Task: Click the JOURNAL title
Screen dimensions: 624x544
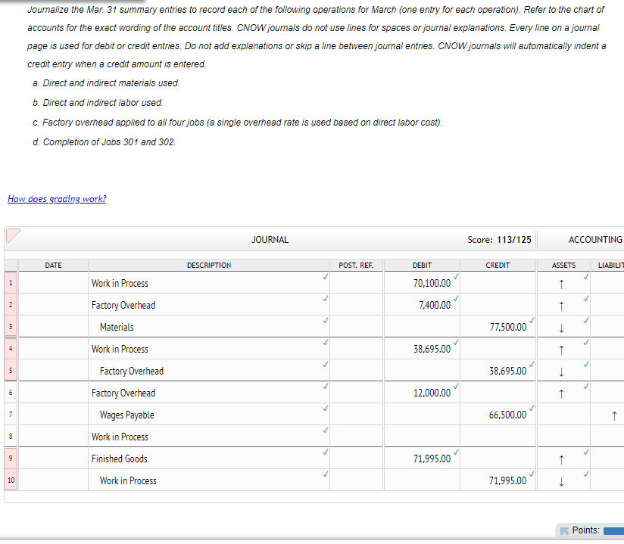Action: (x=270, y=240)
